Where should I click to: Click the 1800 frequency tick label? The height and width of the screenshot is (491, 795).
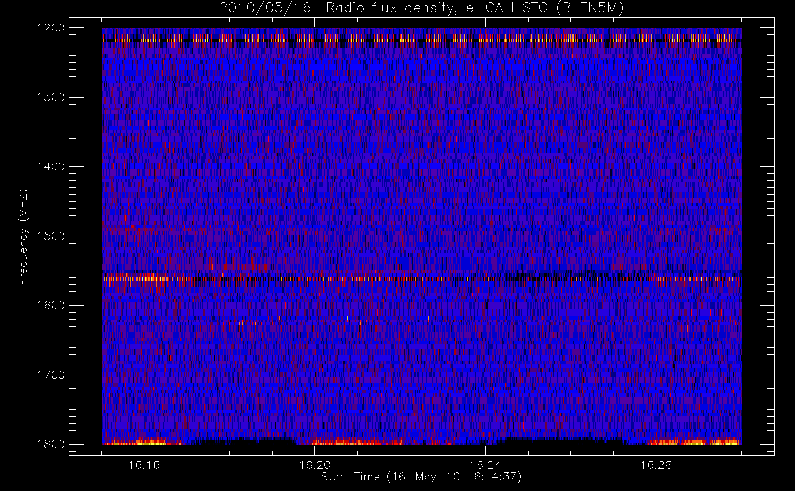point(51,444)
